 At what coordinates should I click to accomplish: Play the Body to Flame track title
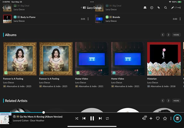click(28, 17)
